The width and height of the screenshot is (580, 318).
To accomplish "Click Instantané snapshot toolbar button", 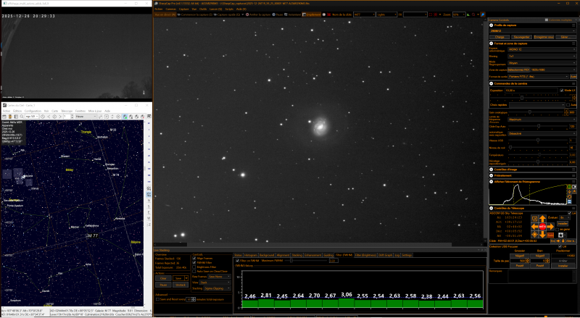I will (292, 14).
